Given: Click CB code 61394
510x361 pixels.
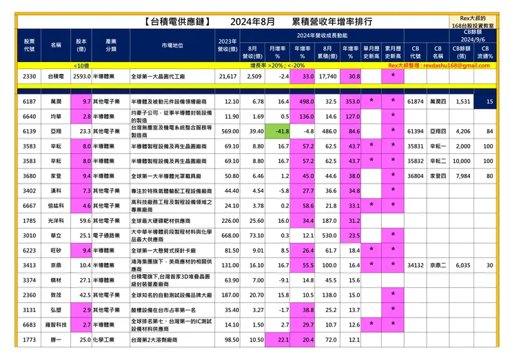Looking at the screenshot, I should pyautogui.click(x=416, y=131).
